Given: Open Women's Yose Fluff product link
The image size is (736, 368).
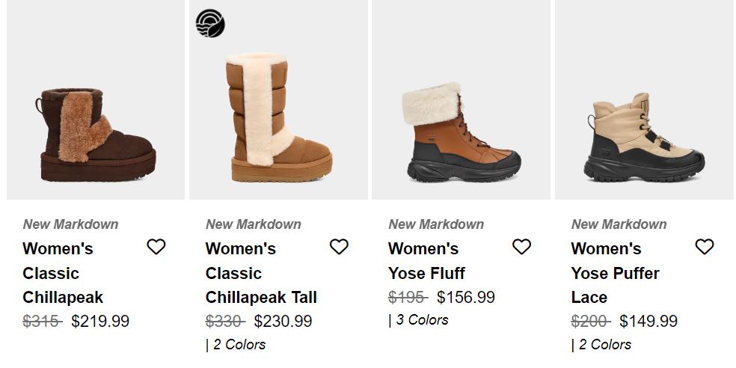Looking at the screenshot, I should [426, 260].
